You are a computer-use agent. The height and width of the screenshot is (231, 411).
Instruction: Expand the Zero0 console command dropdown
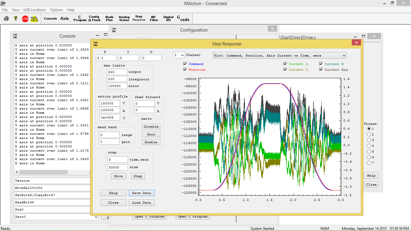pyautogui.click(x=96, y=217)
